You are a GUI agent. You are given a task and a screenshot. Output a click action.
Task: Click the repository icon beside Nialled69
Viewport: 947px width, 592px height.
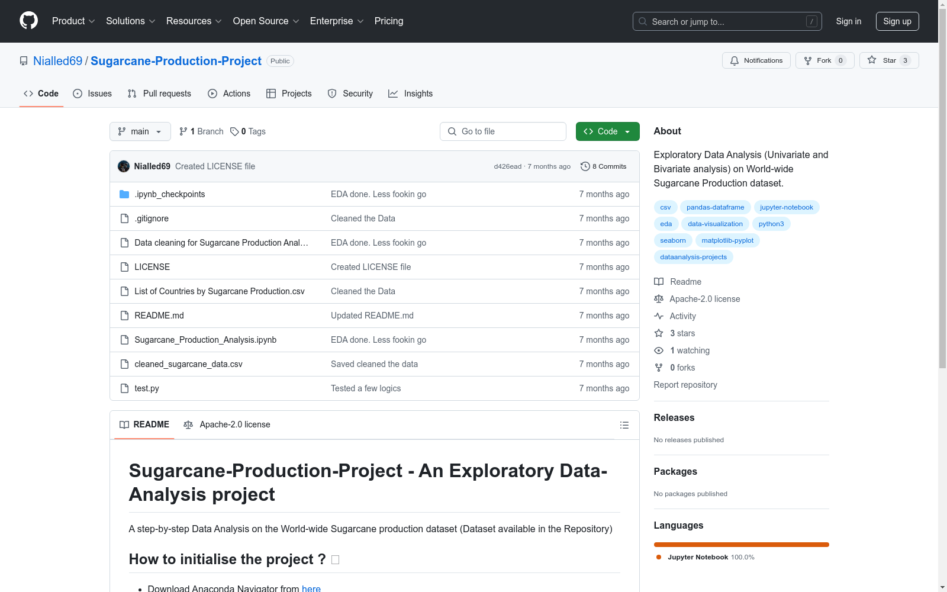[x=24, y=61]
